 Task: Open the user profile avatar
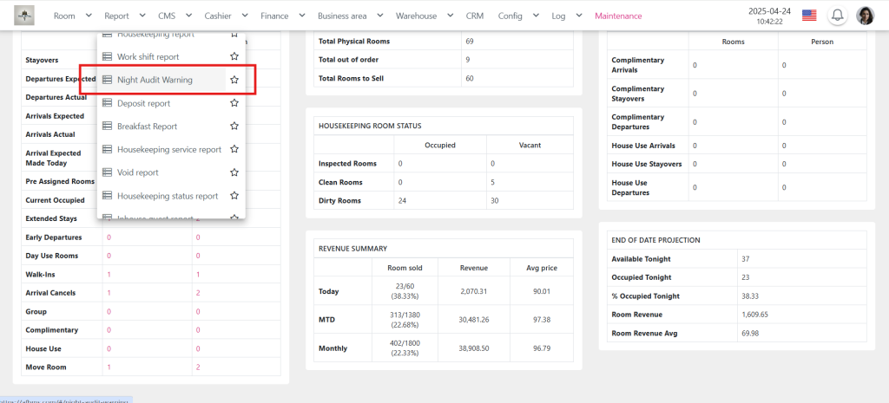[865, 16]
